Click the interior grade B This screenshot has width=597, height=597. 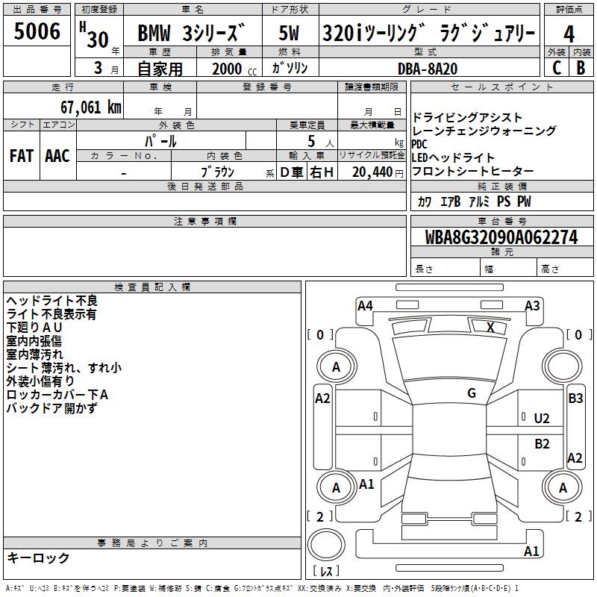point(581,68)
